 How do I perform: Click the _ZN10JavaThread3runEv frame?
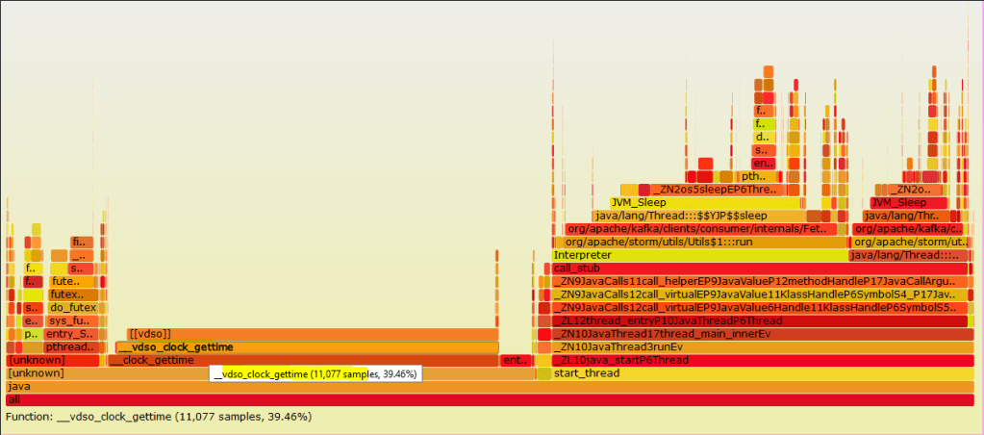762,346
